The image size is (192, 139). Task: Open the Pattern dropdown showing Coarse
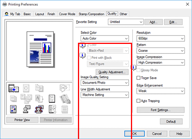click(161, 51)
